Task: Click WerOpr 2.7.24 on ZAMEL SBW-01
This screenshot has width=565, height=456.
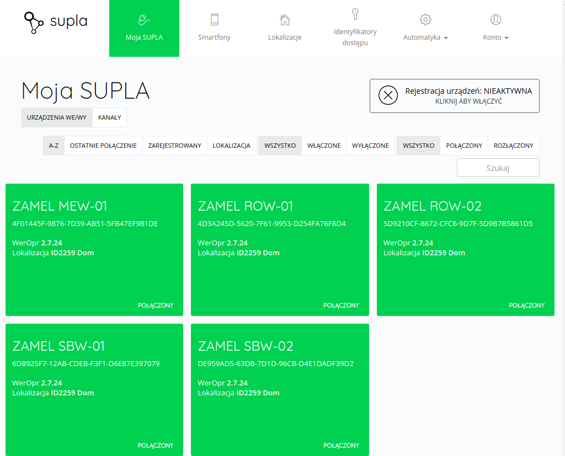Action: [37, 383]
